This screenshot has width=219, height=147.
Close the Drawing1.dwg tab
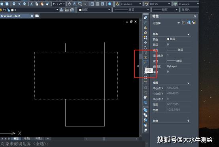(x=32, y=16)
